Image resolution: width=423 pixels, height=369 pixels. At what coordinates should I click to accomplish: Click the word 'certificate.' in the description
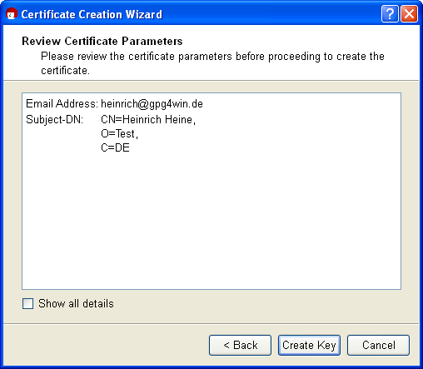tap(65, 71)
